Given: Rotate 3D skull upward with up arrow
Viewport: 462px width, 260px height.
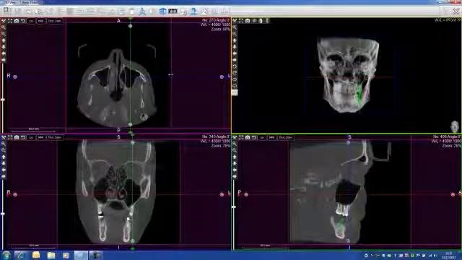Looking at the screenshot, I should pyautogui.click(x=235, y=40).
